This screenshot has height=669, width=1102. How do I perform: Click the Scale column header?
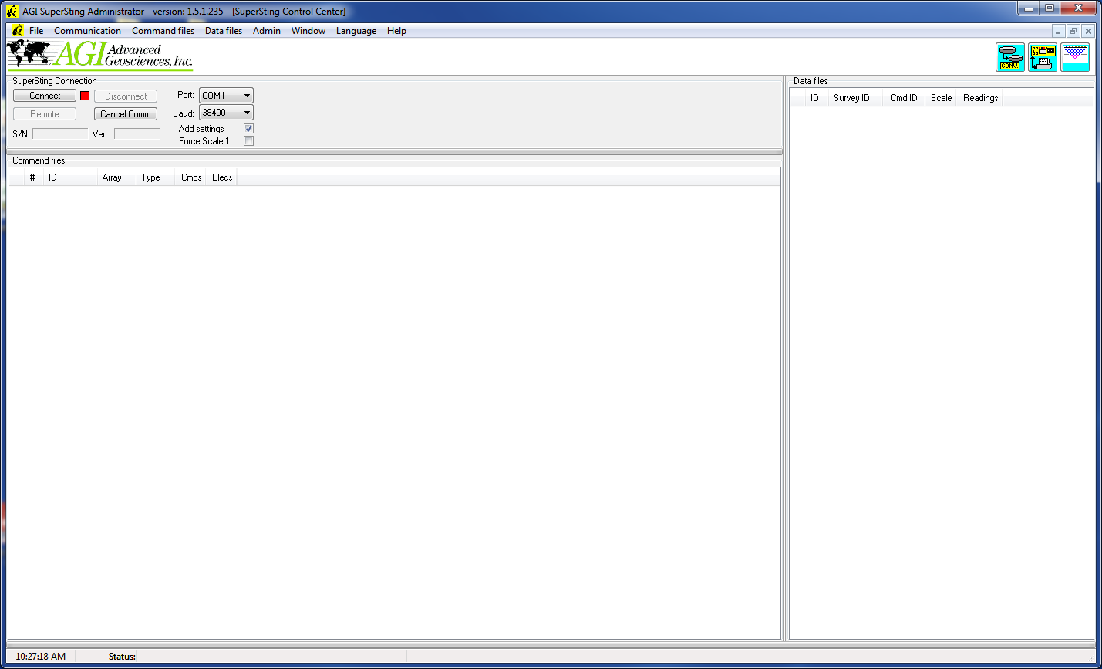(x=941, y=98)
